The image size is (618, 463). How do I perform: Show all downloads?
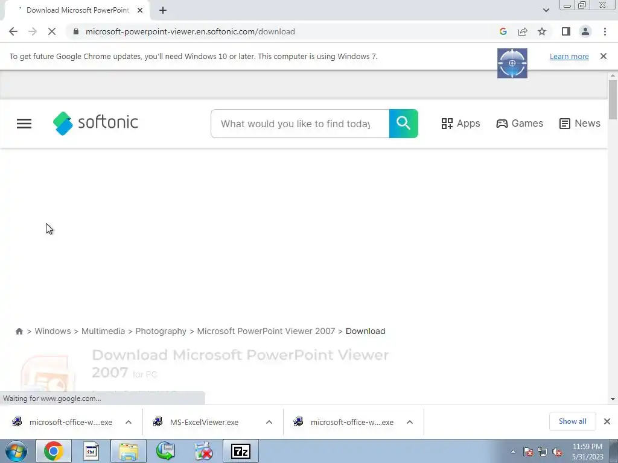click(572, 421)
